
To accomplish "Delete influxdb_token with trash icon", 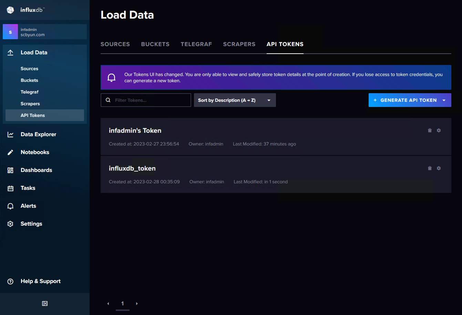I will (x=430, y=168).
